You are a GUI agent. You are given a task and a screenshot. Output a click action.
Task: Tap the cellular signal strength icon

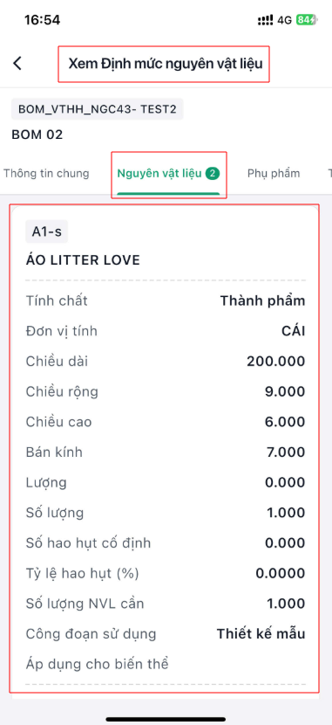(x=266, y=20)
